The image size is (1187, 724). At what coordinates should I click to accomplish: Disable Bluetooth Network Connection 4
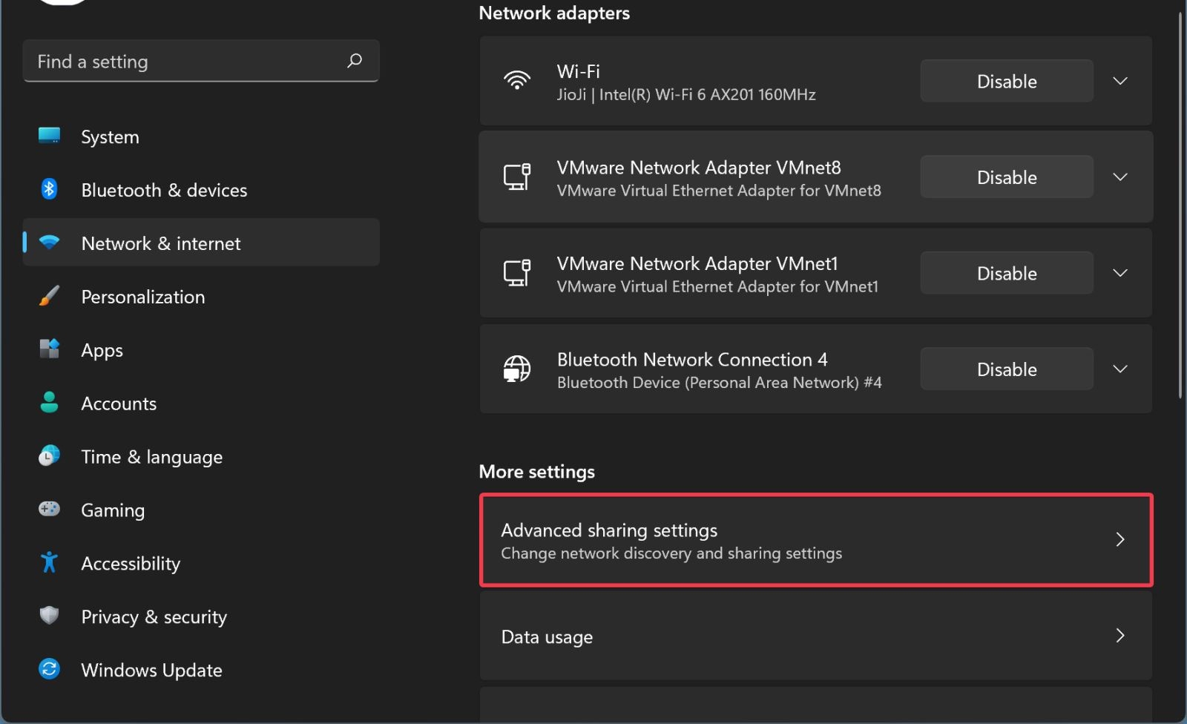pyautogui.click(x=1007, y=369)
